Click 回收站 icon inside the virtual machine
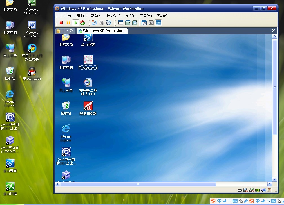Image resolution: width=284 pixels, height=205 pixels. [66, 108]
